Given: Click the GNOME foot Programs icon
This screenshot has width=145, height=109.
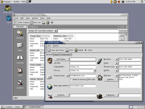Looking at the screenshot, I should coord(2,2).
